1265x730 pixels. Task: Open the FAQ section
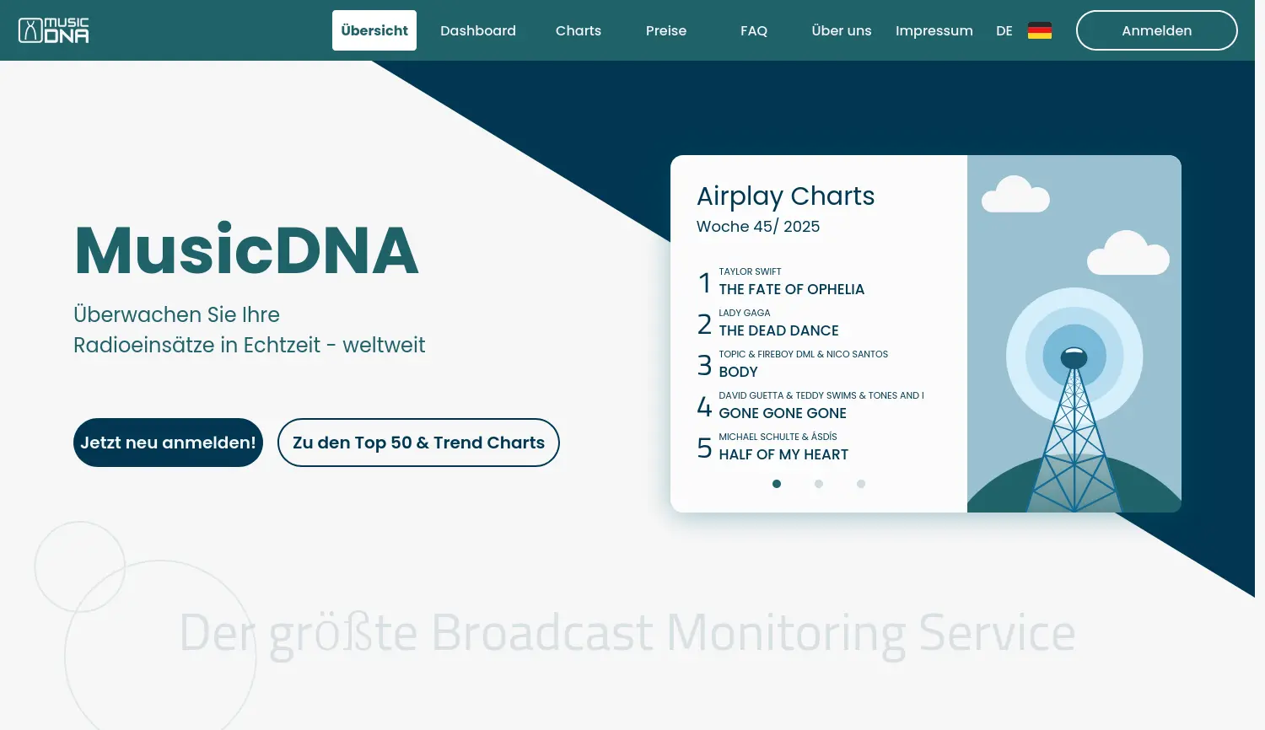[753, 30]
